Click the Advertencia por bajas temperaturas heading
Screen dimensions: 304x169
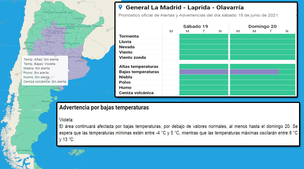pos(104,108)
